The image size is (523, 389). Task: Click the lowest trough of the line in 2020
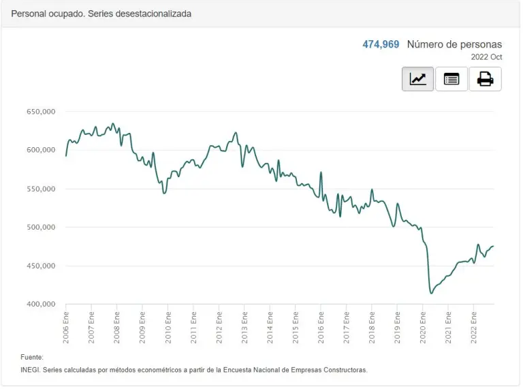click(431, 293)
